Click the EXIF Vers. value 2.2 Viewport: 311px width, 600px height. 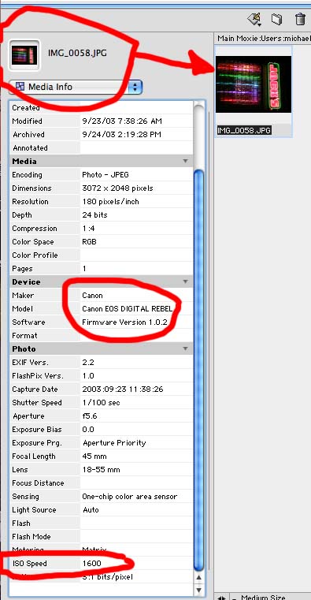click(88, 363)
